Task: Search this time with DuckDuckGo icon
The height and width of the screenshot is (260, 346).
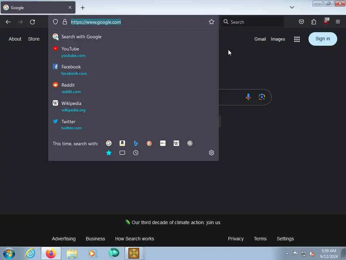Action: (x=149, y=143)
